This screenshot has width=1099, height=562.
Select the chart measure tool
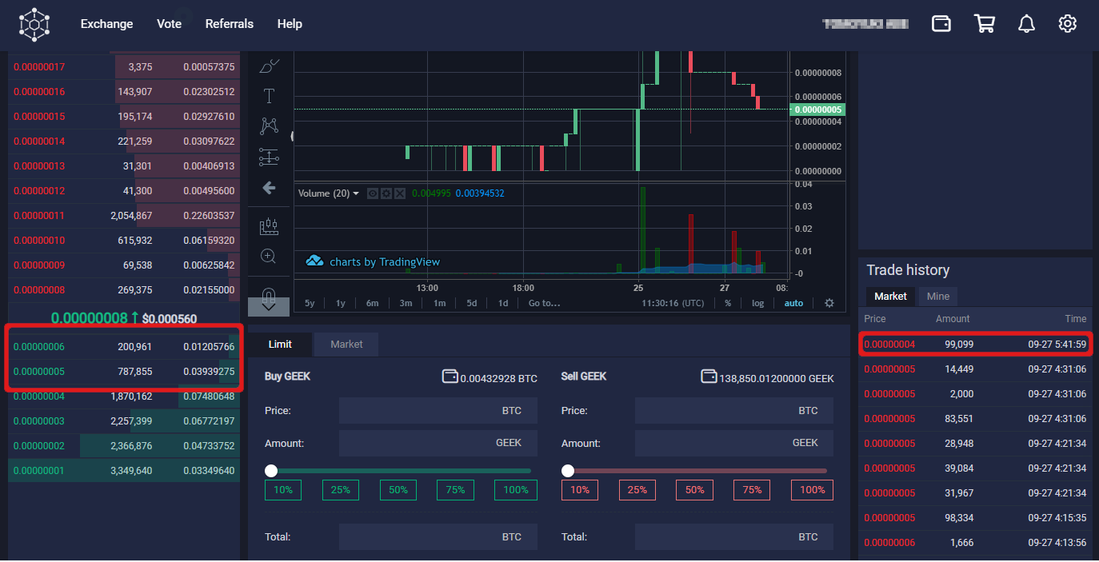point(270,227)
